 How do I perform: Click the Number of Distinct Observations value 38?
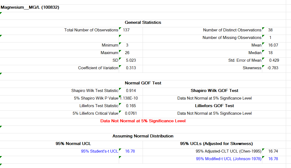[x=270, y=30]
